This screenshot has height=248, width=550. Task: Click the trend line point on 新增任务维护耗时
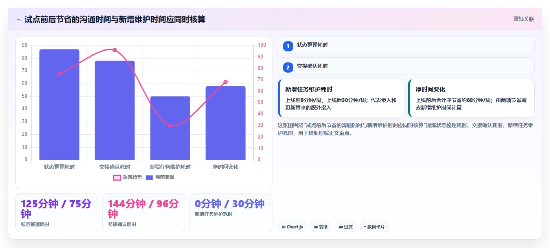pyautogui.click(x=170, y=126)
